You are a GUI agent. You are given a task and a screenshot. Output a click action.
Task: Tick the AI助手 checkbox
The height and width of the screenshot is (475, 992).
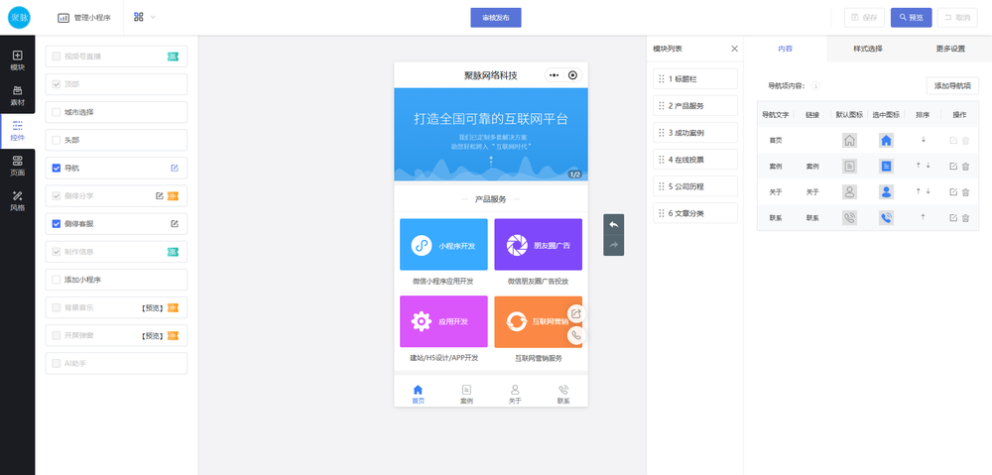(x=57, y=364)
